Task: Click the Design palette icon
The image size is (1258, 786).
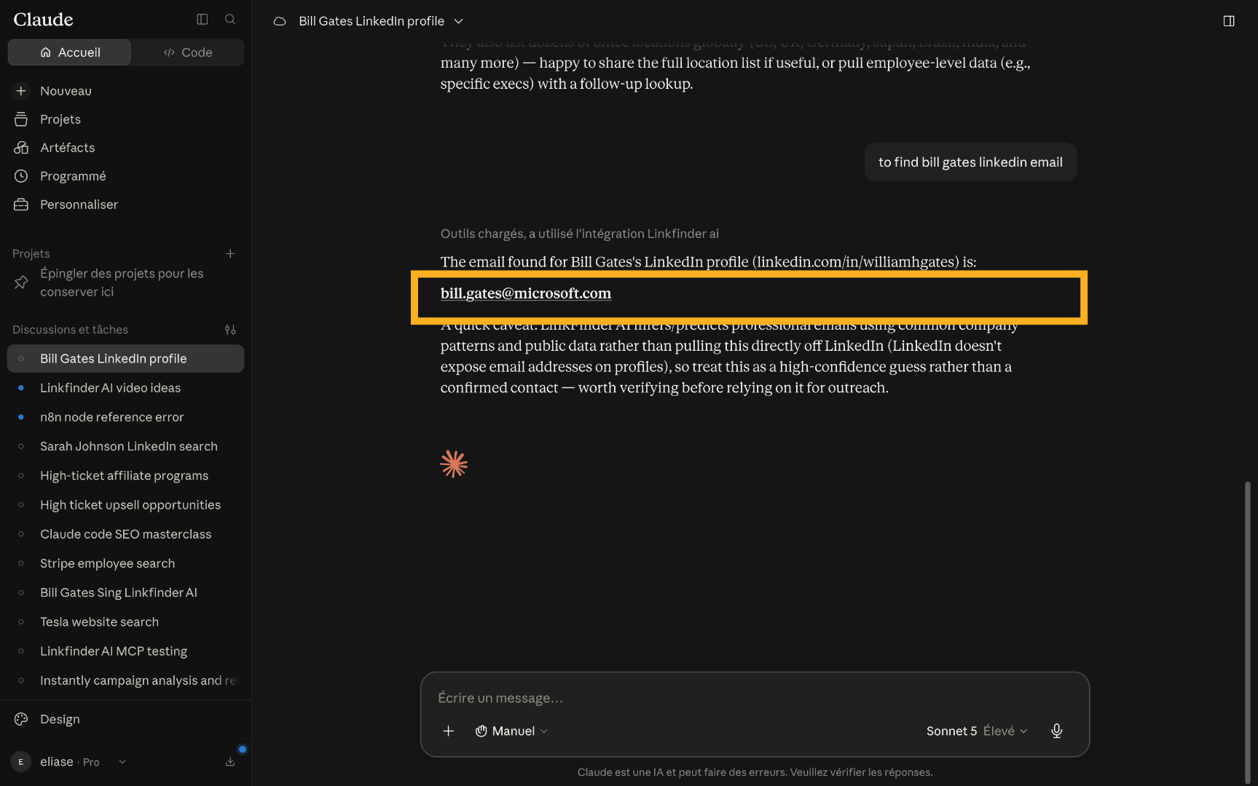Action: (21, 719)
